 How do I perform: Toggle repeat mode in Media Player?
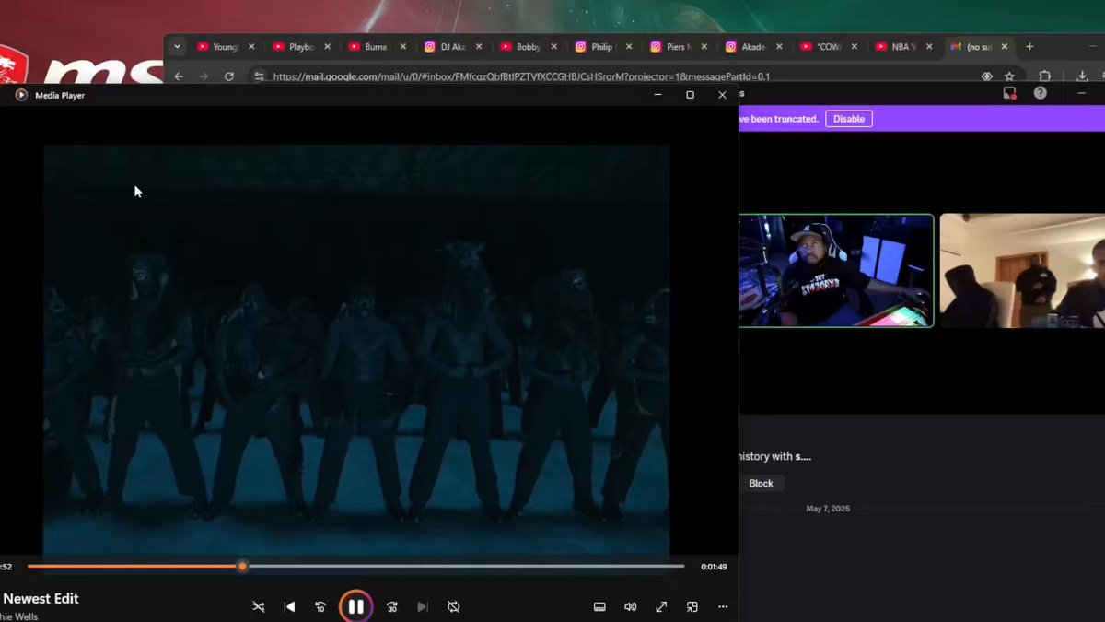tap(454, 607)
